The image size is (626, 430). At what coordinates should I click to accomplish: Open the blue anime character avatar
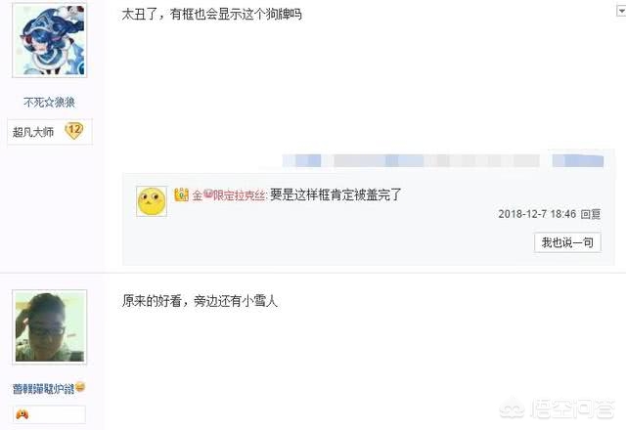[50, 40]
